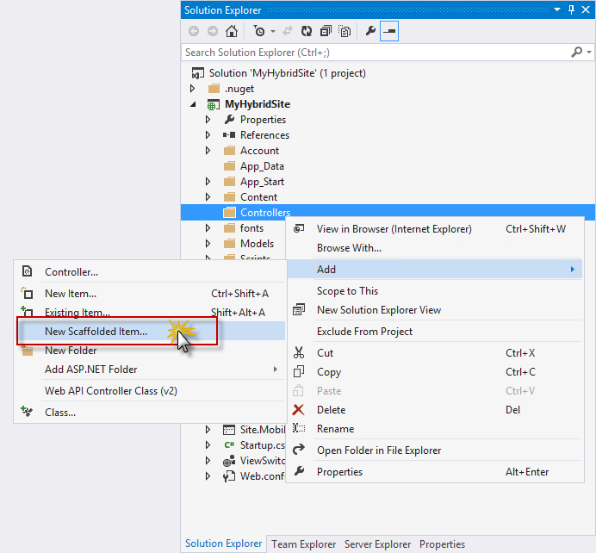Click the Forward navigation arrow in the toolbar
Screen dimensions: 596x553
coord(213,31)
